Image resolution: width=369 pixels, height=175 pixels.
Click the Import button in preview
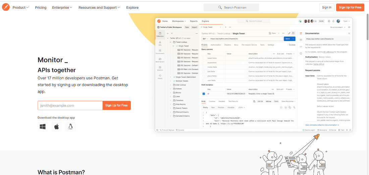tap(194, 27)
